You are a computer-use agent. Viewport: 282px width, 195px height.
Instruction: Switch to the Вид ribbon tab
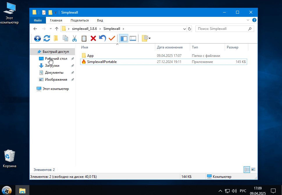[100, 20]
